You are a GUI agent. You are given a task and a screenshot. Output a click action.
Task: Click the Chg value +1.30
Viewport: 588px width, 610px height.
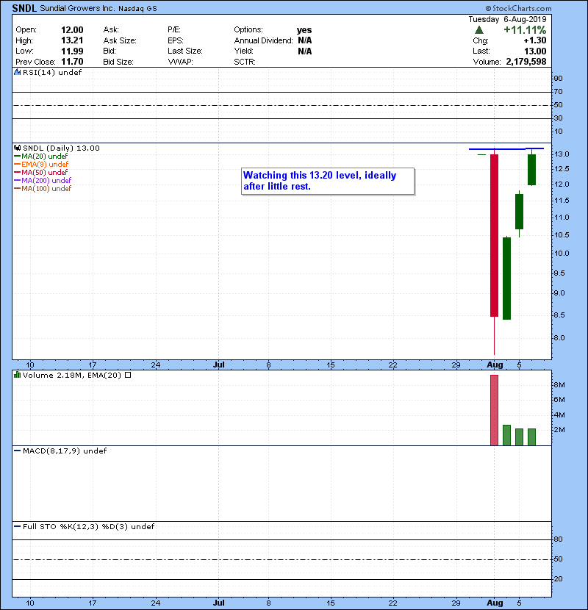(535, 40)
